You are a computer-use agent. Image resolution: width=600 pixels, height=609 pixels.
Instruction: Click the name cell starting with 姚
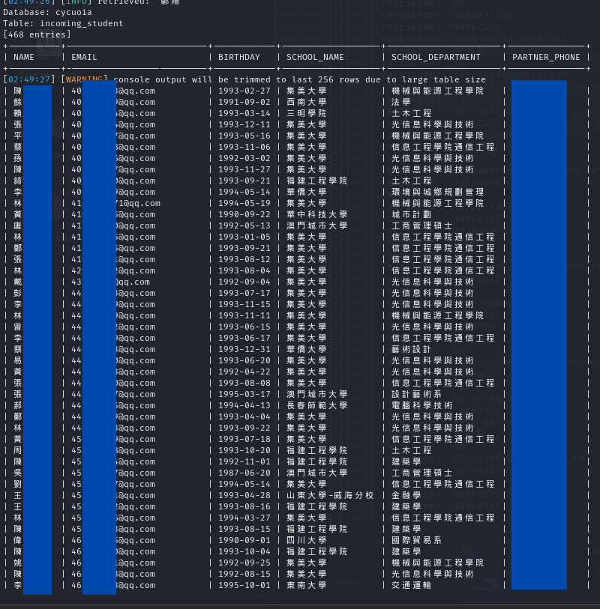(x=18, y=563)
